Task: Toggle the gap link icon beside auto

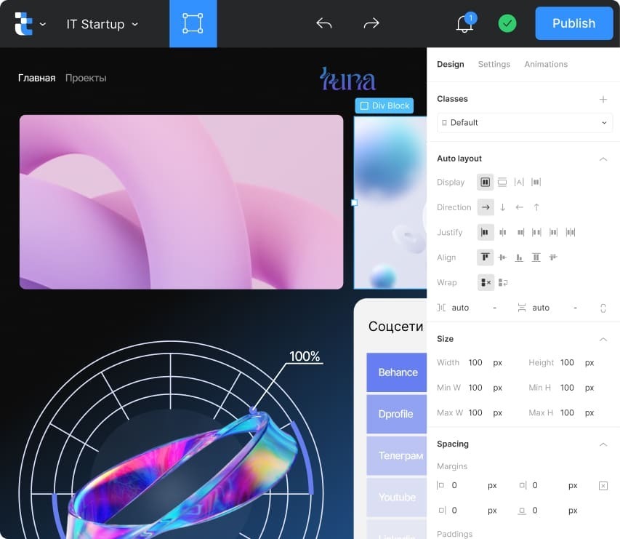Action: click(603, 308)
